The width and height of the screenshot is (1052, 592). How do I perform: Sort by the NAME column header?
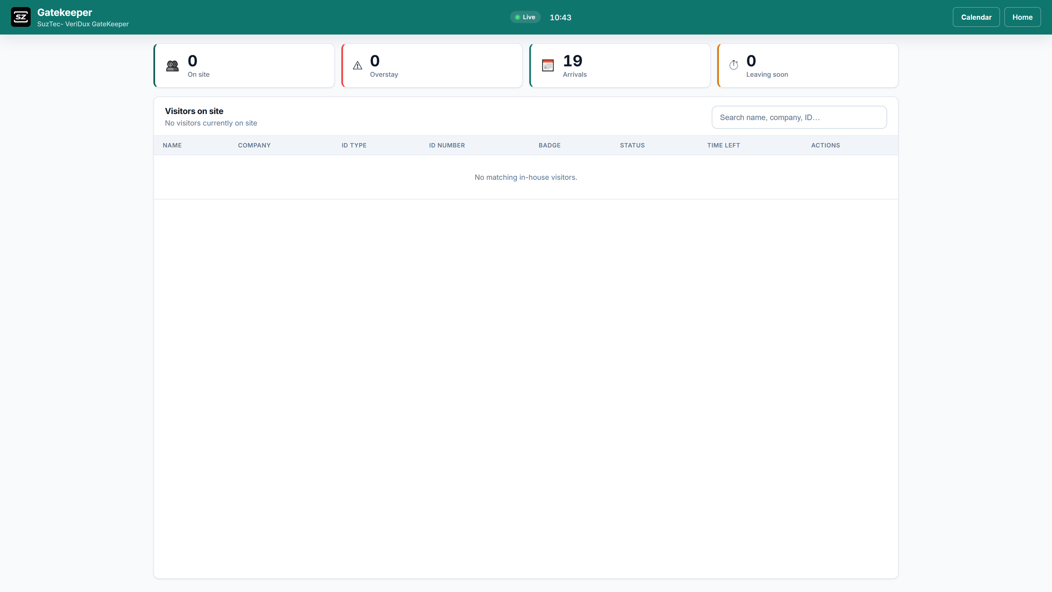click(x=172, y=145)
